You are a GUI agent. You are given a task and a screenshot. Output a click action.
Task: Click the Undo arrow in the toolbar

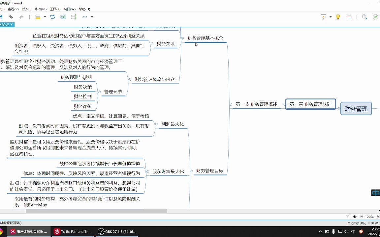point(11,17)
